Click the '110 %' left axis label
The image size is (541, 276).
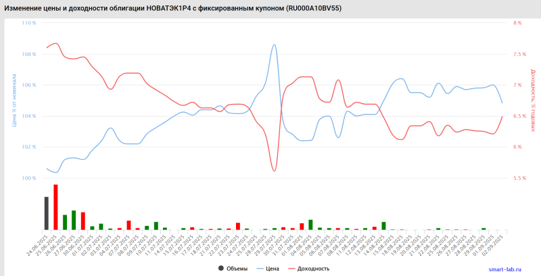tap(29, 23)
